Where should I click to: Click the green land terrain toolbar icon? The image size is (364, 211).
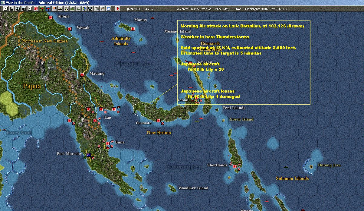click(72, 9)
